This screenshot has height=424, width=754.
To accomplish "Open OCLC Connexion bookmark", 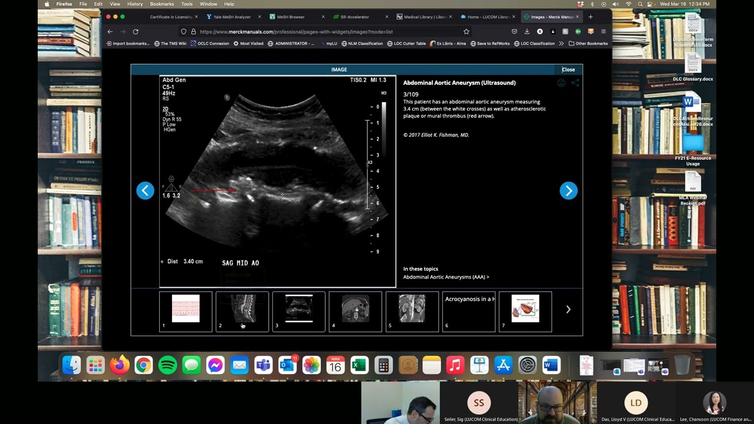I will tap(210, 44).
